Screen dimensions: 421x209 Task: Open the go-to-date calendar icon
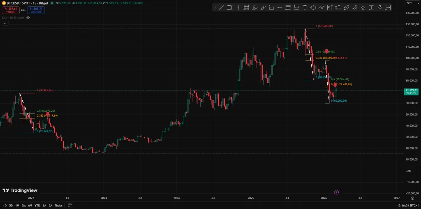pyautogui.click(x=70, y=205)
